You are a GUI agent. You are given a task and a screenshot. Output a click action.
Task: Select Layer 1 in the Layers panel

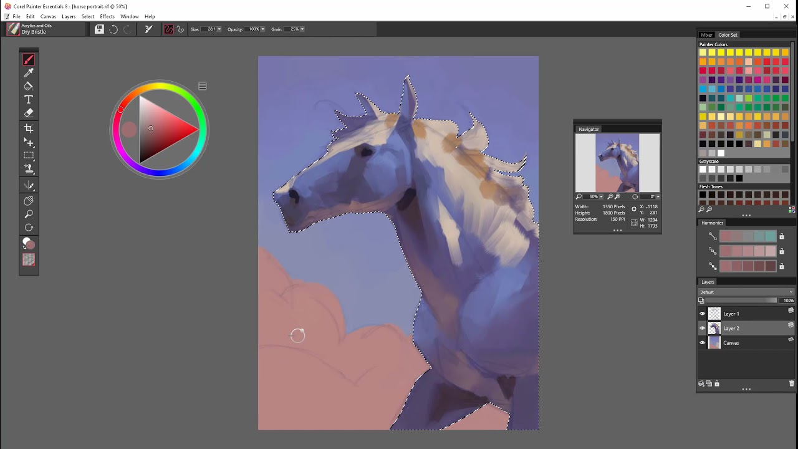746,314
